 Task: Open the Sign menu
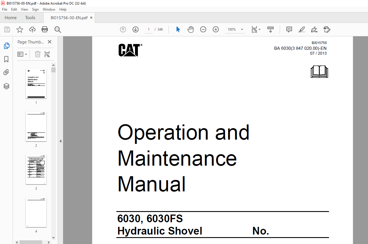point(35,9)
